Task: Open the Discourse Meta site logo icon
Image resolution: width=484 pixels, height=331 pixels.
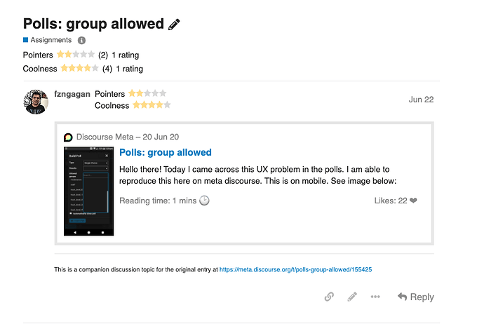Action: click(x=68, y=137)
